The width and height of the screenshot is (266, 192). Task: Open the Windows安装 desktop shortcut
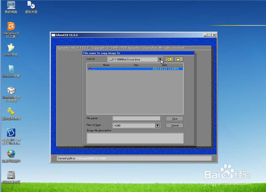pyautogui.click(x=11, y=71)
